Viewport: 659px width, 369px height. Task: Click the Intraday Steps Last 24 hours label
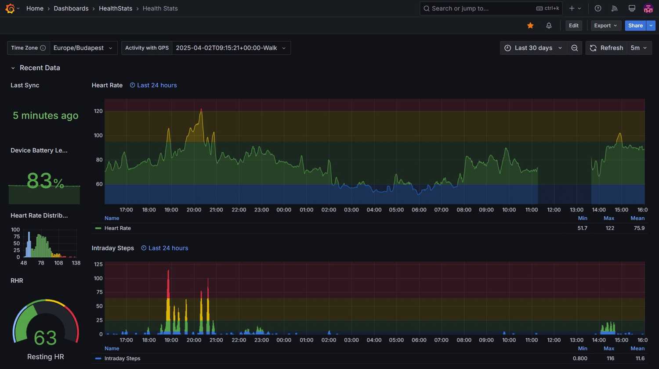168,248
